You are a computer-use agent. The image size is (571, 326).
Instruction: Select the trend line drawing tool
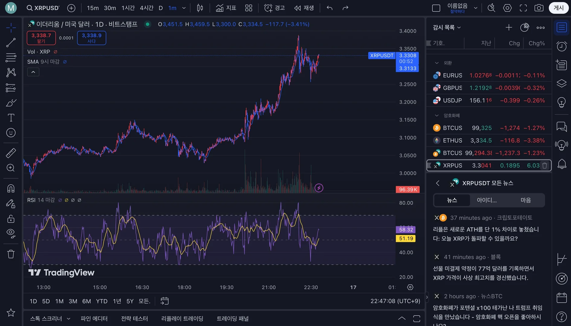11,43
